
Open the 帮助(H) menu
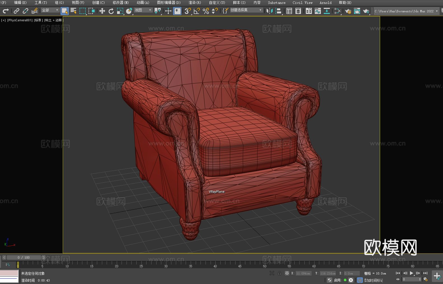click(345, 3)
